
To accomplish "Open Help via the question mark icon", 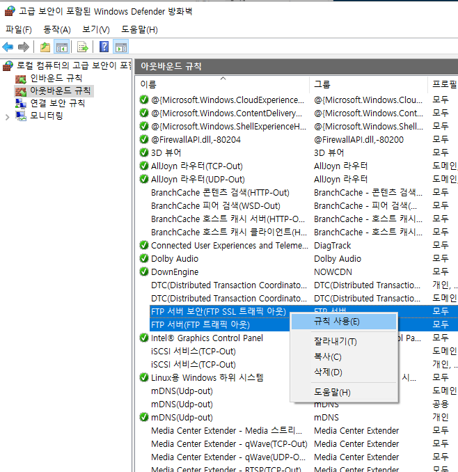I will pyautogui.click(x=104, y=47).
